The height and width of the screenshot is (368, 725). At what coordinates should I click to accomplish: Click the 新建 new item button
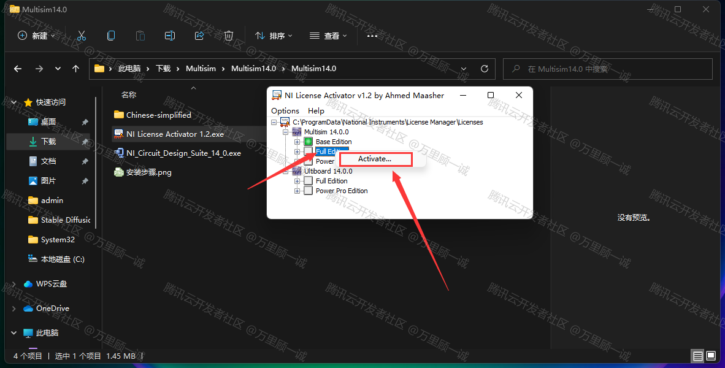(36, 36)
